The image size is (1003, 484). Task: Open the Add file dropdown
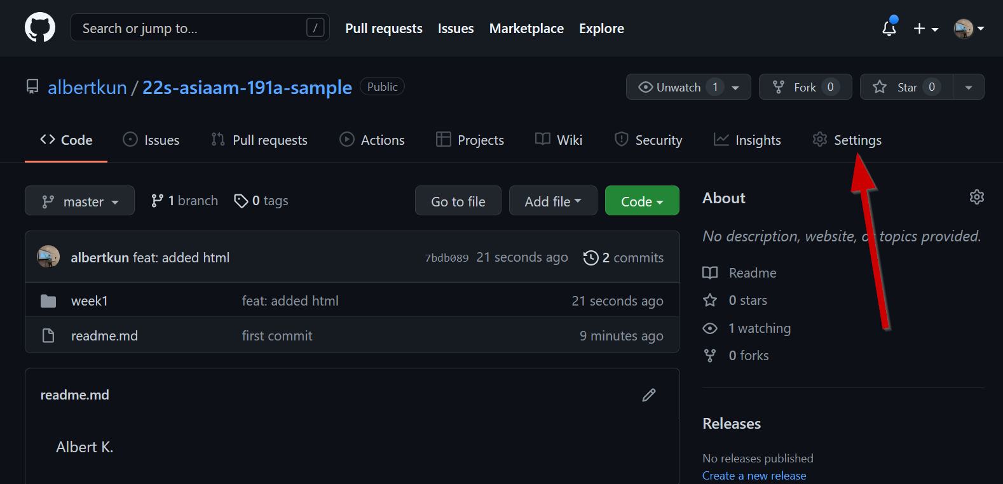click(x=552, y=201)
